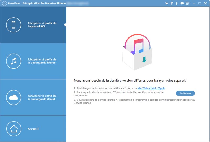Image resolution: width=210 pixels, height=142 pixels.
Task: Click step 3 text about administrateur
Action: pyautogui.click(x=134, y=101)
